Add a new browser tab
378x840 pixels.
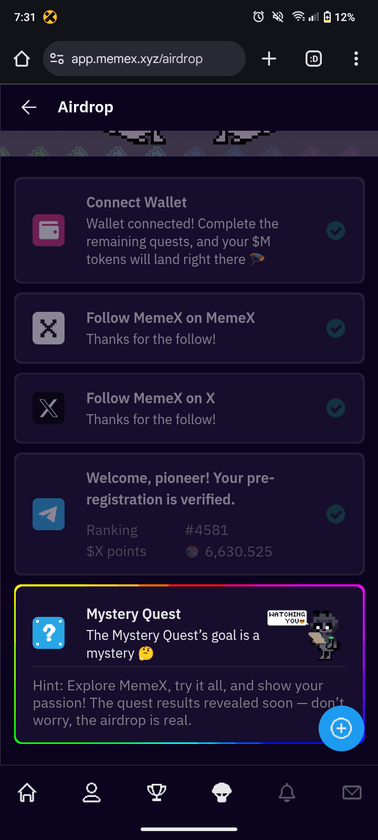(x=269, y=59)
